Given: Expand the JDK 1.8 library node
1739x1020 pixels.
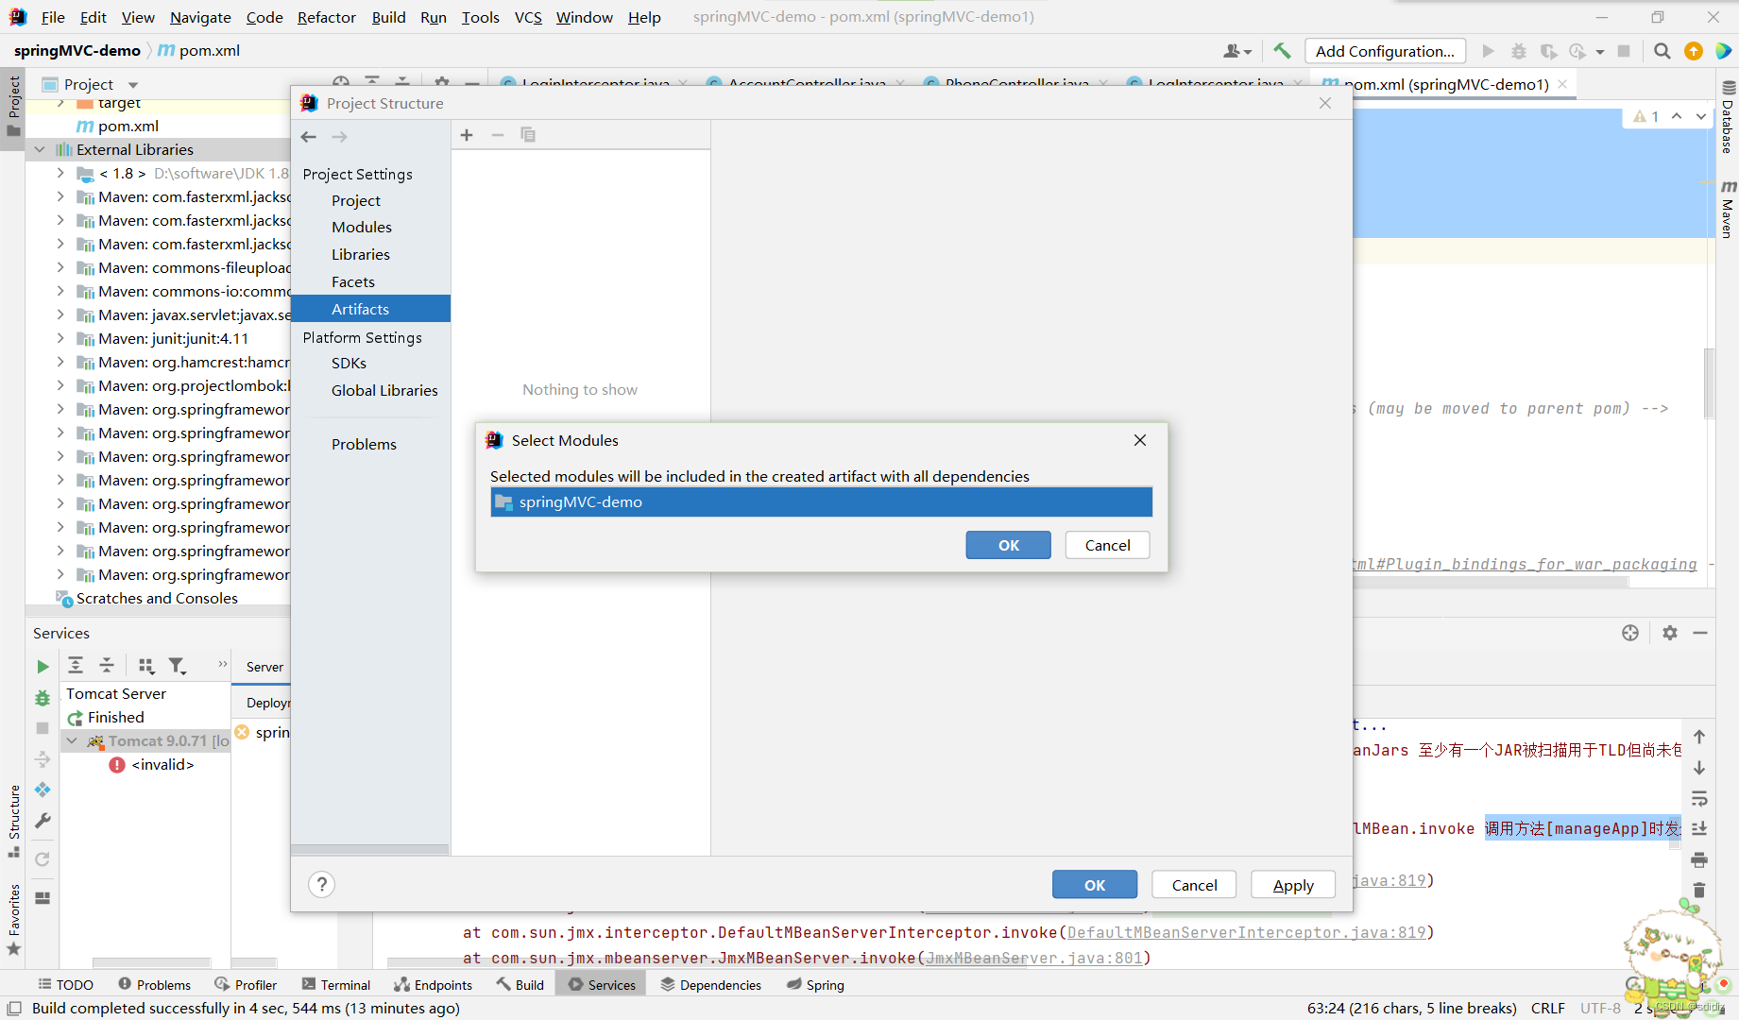Looking at the screenshot, I should coord(60,173).
